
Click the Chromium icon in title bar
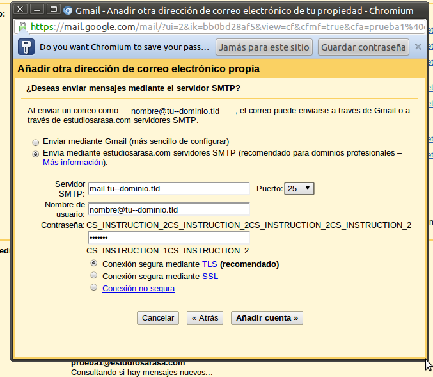pos(68,10)
